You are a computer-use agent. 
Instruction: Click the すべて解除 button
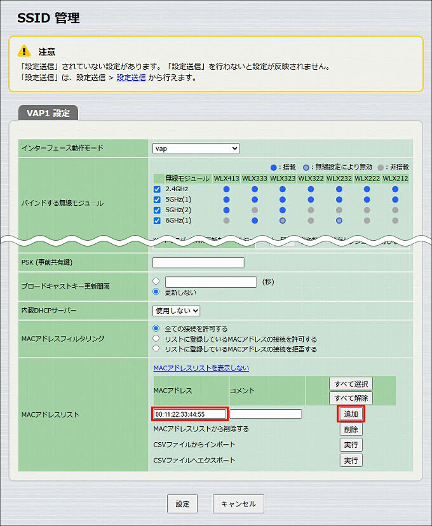[x=351, y=398]
